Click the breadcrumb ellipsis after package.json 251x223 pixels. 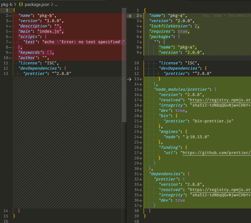56,5
